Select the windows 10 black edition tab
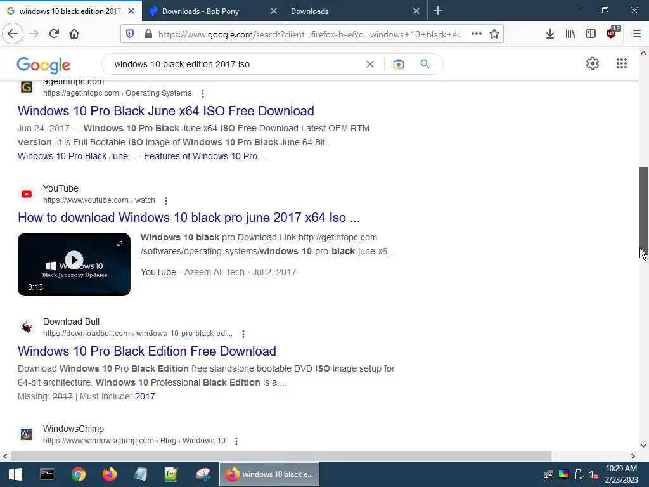The width and height of the screenshot is (649, 487). click(x=70, y=11)
